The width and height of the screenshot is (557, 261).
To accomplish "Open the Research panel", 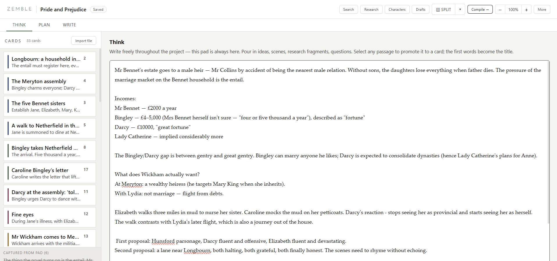I will click(x=371, y=10).
